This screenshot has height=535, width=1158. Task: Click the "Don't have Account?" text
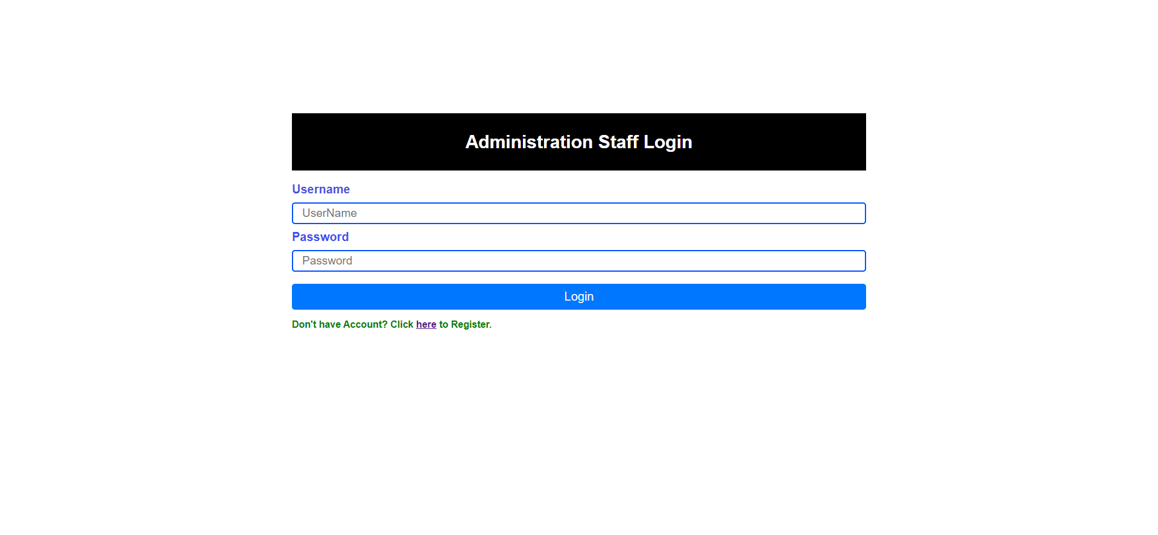click(340, 325)
